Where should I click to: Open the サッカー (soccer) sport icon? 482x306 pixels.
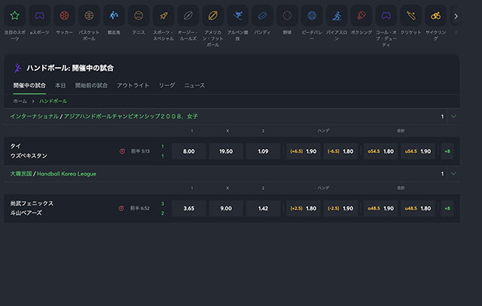pyautogui.click(x=65, y=15)
